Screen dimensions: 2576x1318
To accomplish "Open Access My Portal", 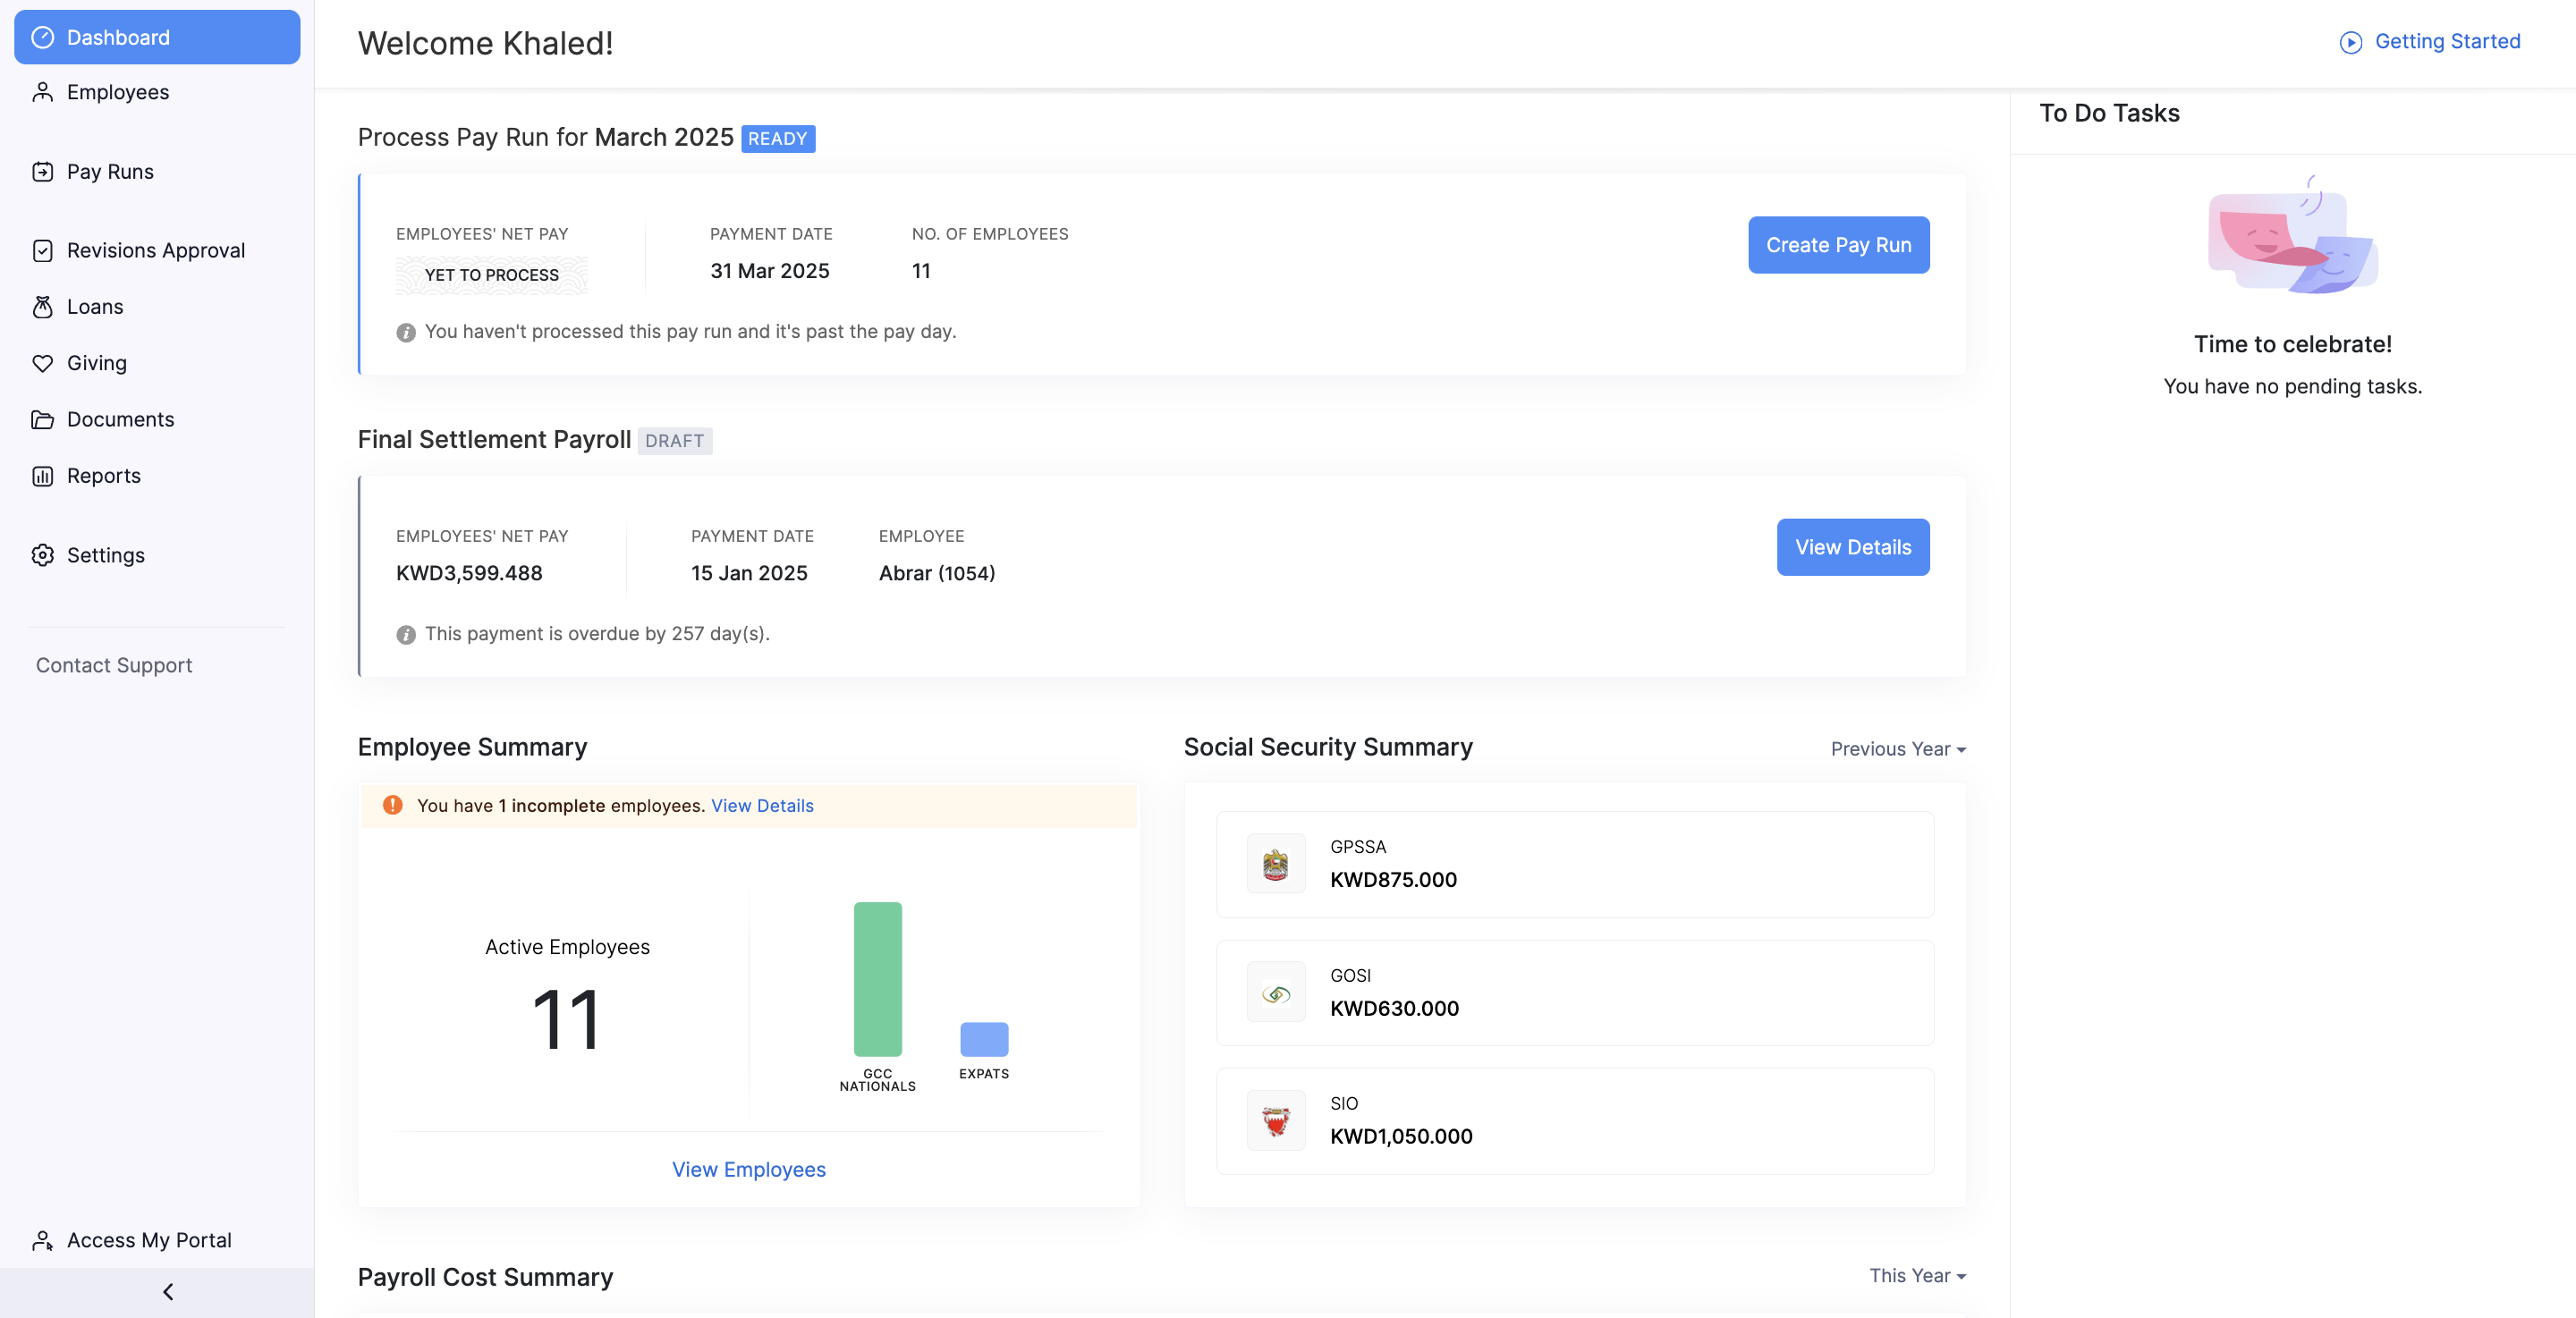I will click(148, 1240).
